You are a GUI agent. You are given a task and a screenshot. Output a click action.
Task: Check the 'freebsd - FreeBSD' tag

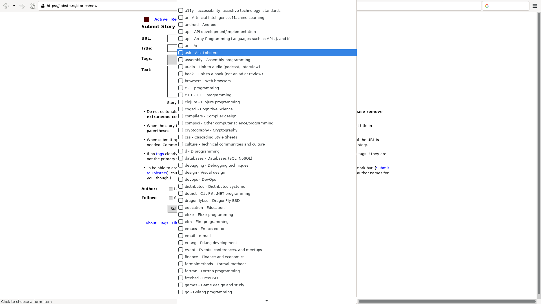[x=180, y=278]
